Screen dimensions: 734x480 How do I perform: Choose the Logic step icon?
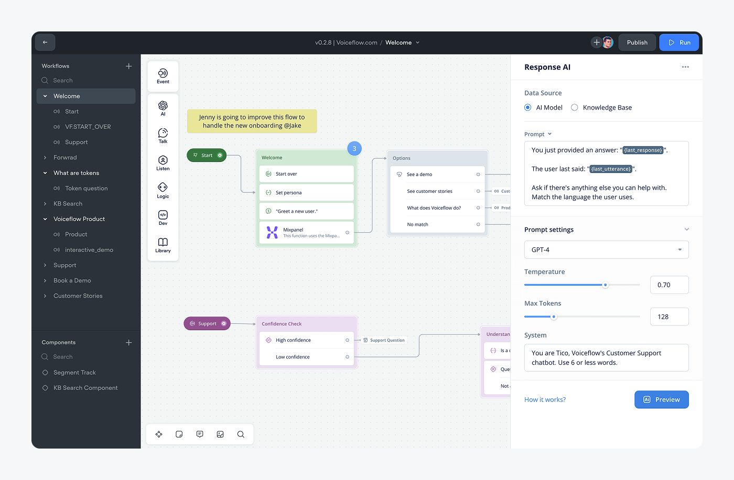click(x=163, y=190)
